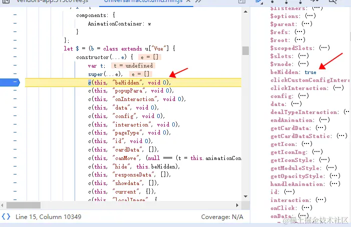The height and width of the screenshot is (227, 351).
Task: Click the gutter dash beside the super(...e) line
Action: (x=15, y=73)
